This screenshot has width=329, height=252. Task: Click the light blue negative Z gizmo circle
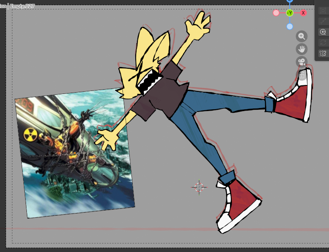click(290, 26)
